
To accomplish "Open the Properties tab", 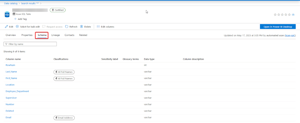I will tap(27, 35).
